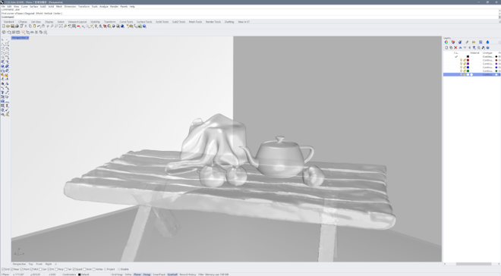This screenshot has height=276, width=501.
Task: Click the New Sublayer icon in Layers panel
Action: [451, 48]
